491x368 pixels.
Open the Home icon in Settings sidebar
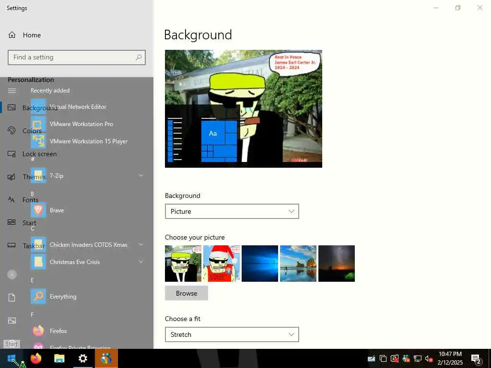[x=12, y=34]
